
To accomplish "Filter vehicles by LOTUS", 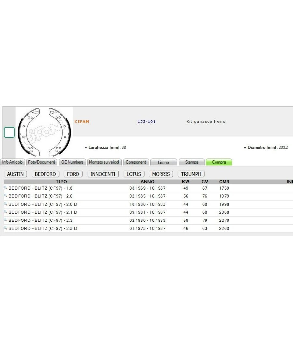I will (134, 174).
